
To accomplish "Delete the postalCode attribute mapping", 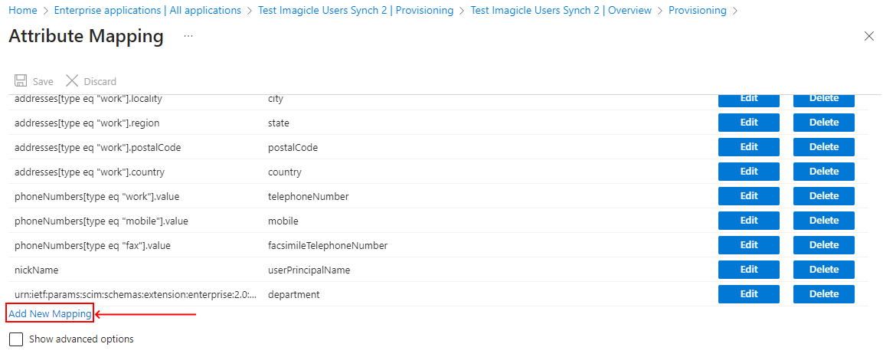I will click(x=823, y=147).
